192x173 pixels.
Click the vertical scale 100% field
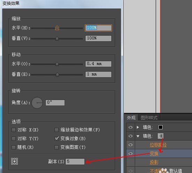(98, 38)
